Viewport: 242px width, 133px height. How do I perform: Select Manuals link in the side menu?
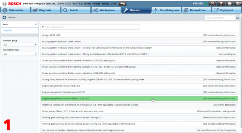pyautogui.click(x=8, y=30)
